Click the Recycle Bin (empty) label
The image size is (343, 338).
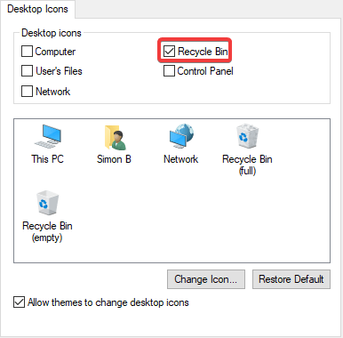click(47, 231)
